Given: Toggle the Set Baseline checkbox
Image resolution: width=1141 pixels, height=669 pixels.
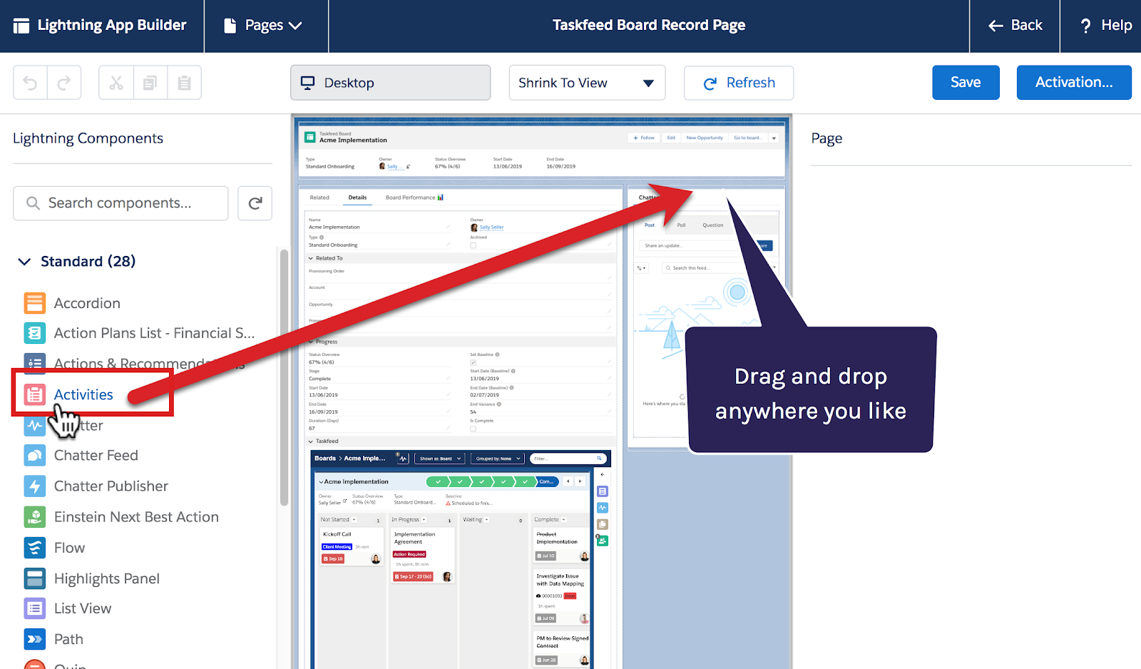Looking at the screenshot, I should tap(473, 362).
